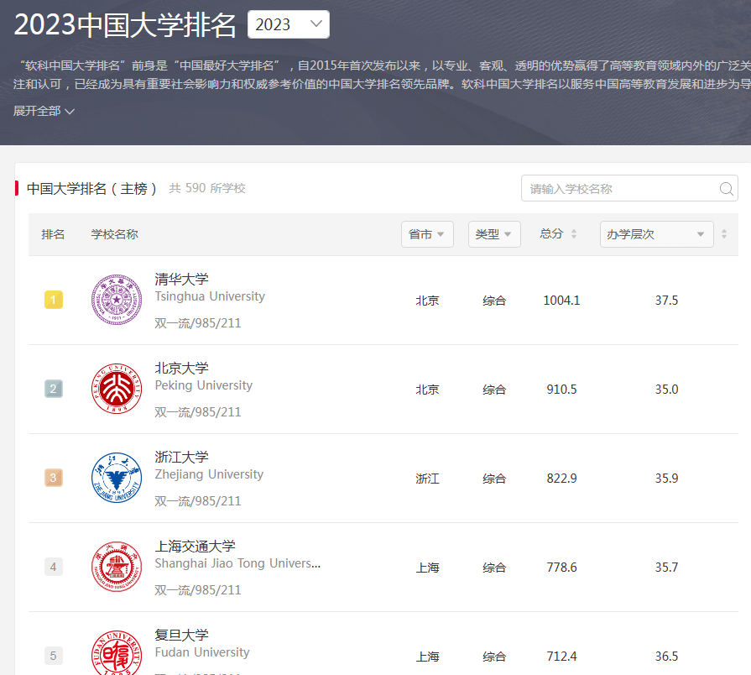Open the 2023 year dropdown
This screenshot has width=751, height=675.
click(289, 24)
